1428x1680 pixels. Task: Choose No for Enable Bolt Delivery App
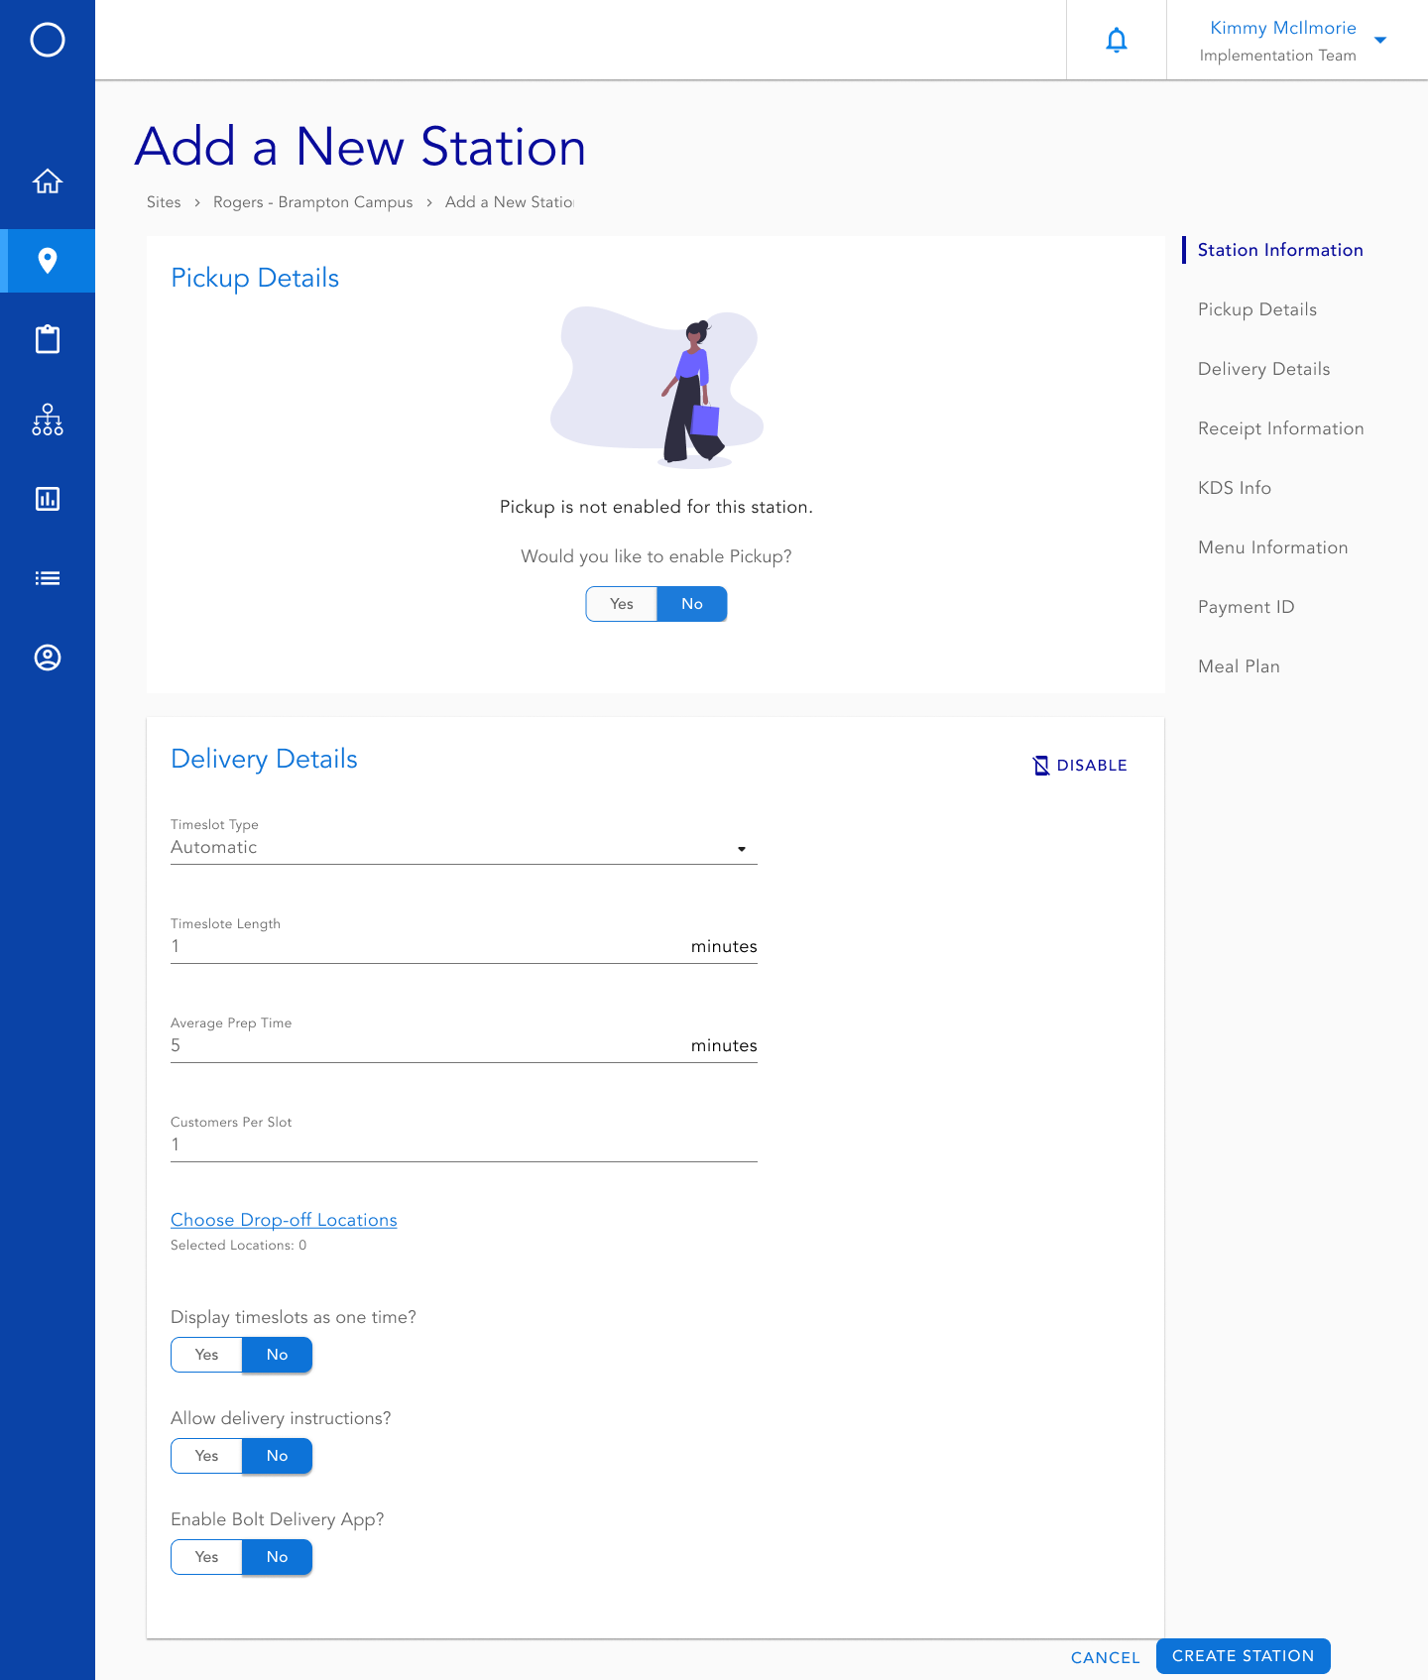[x=278, y=1557]
